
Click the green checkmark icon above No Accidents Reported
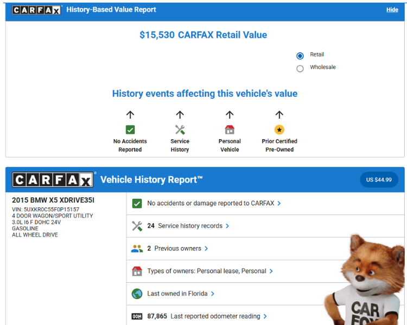click(x=130, y=129)
